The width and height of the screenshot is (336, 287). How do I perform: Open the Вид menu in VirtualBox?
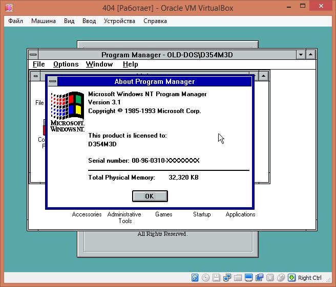(x=69, y=21)
